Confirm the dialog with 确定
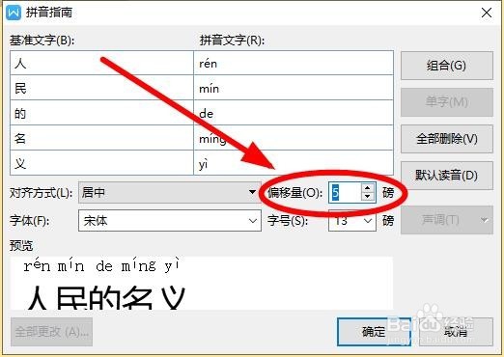This screenshot has width=504, height=357. [374, 332]
